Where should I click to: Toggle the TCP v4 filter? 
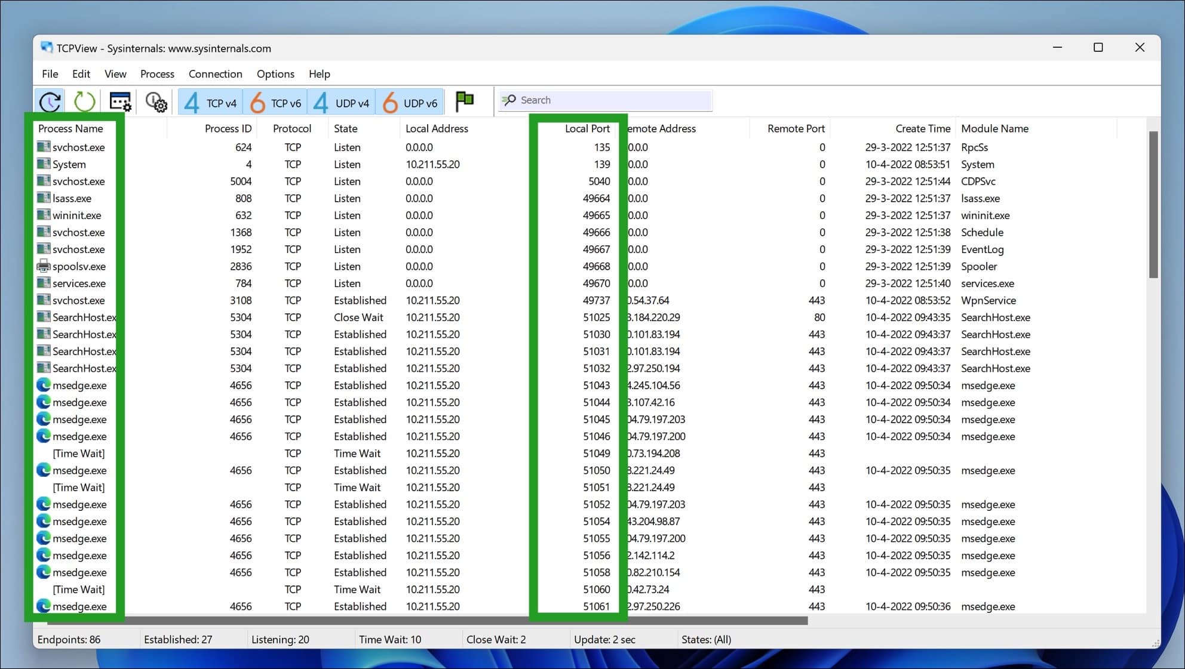[210, 103]
